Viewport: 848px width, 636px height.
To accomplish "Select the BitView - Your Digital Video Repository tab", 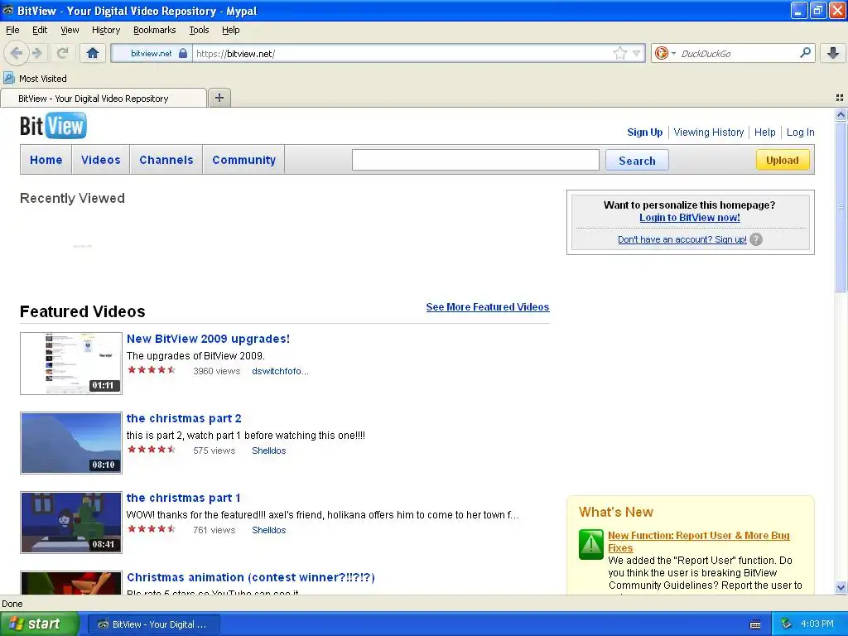I will point(104,99).
